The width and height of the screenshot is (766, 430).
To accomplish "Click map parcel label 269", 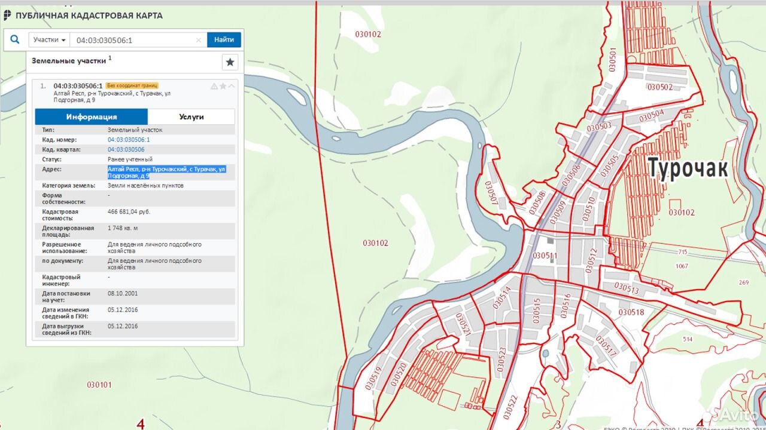I will tap(744, 282).
